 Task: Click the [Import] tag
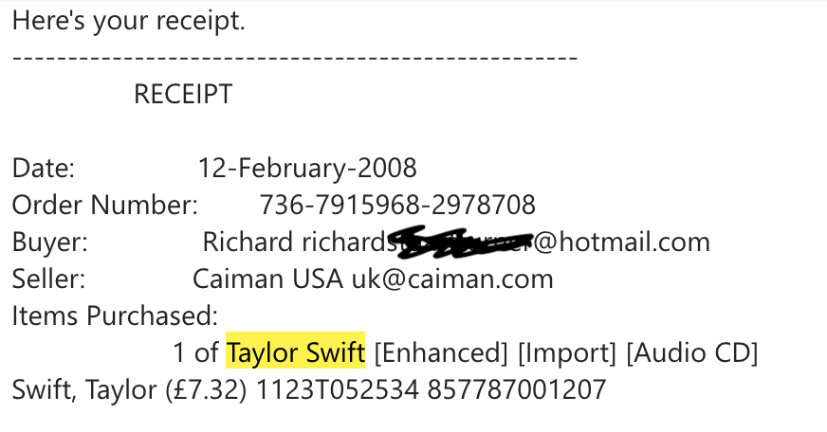[567, 353]
